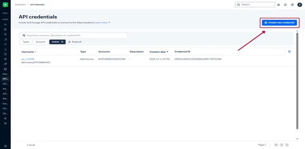Click Create new credential button

tap(279, 23)
